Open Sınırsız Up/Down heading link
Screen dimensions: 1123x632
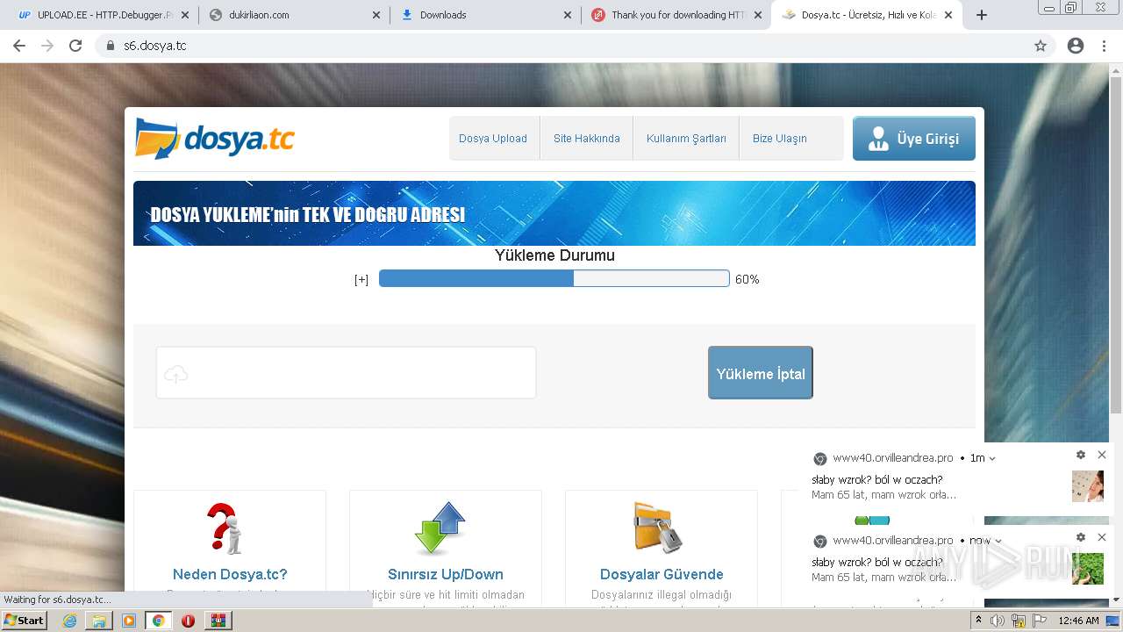point(446,574)
